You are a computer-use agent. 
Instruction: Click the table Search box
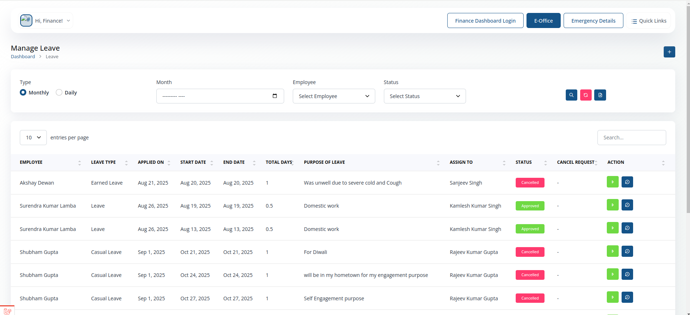[x=632, y=138]
